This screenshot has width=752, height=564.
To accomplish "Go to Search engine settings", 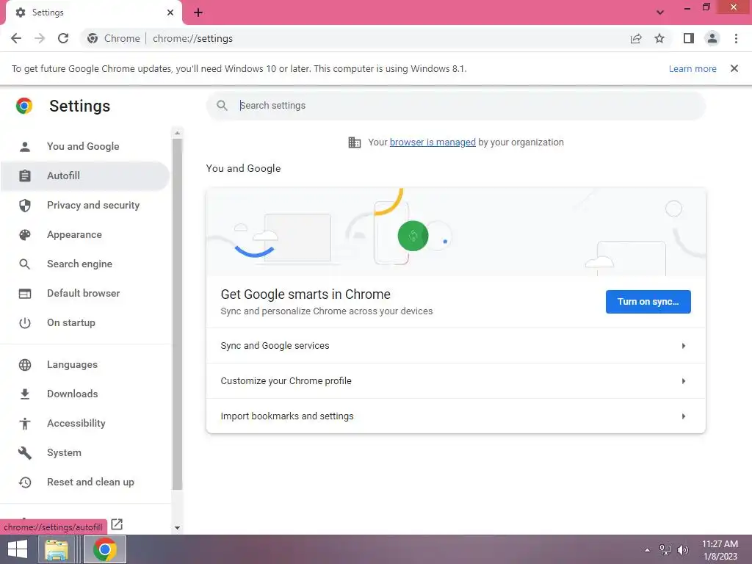I will [85, 264].
